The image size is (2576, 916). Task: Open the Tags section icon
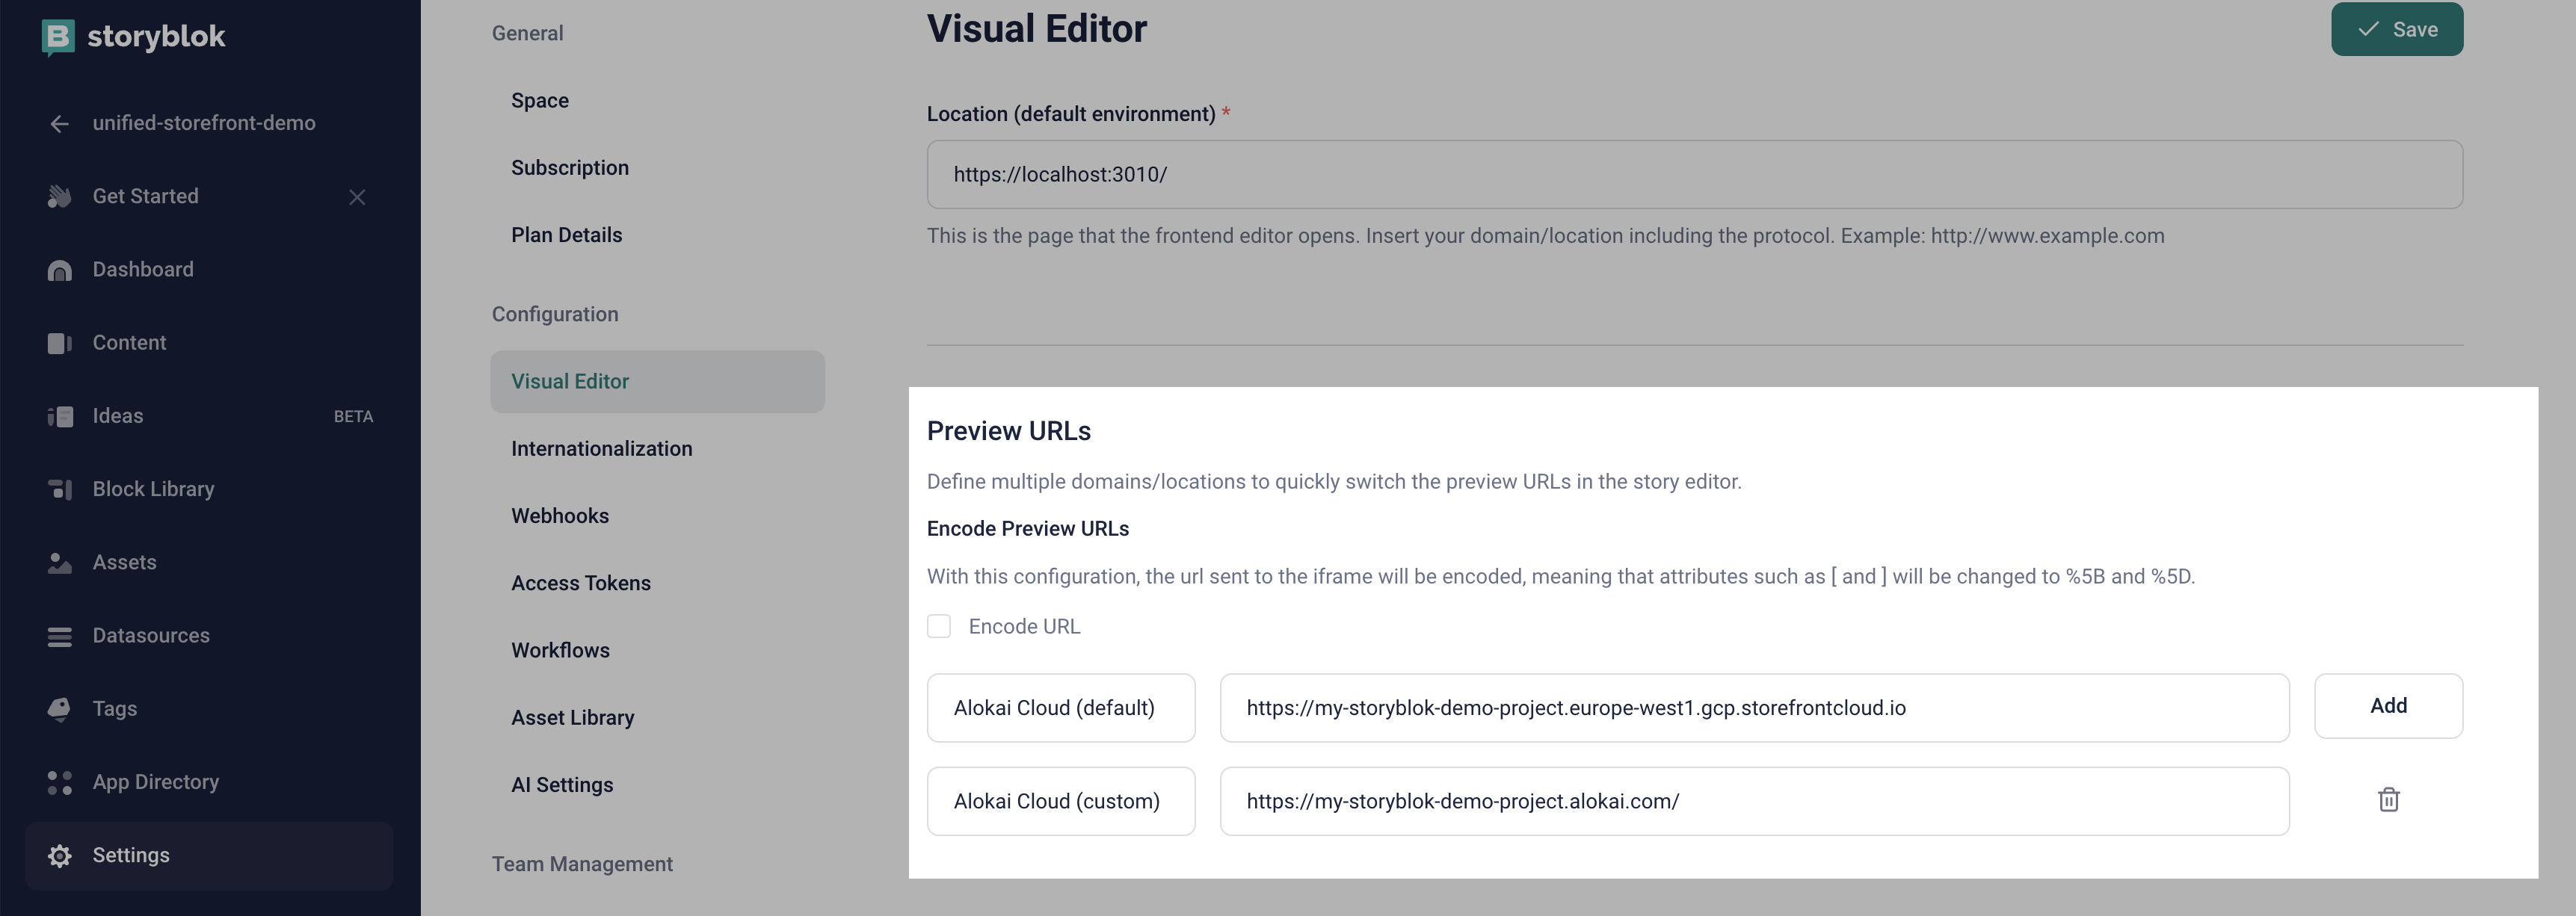coord(59,708)
